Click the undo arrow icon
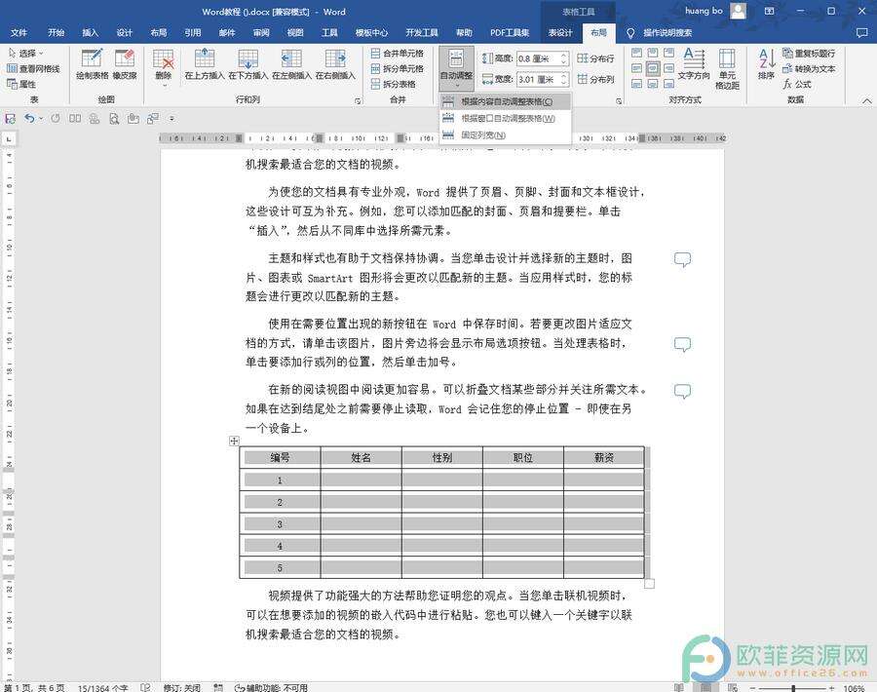The width and height of the screenshot is (877, 692). tap(29, 119)
